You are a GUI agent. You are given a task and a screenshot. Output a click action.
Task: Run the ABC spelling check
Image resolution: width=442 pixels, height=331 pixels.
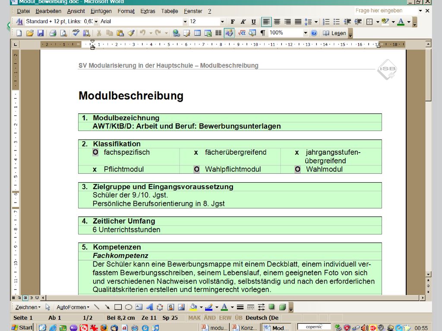[76, 33]
